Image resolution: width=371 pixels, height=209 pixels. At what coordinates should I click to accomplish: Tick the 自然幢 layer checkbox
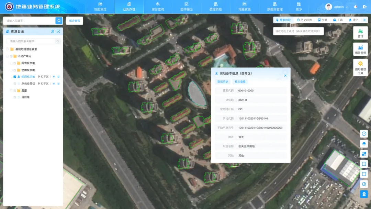tap(15, 97)
